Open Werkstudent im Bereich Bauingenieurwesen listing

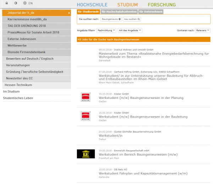point(138,154)
